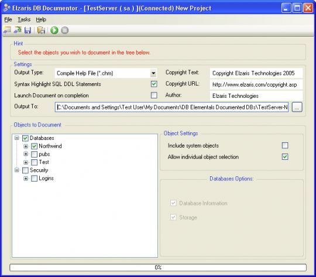Maximize the Elzaris DB Documentor window
The width and height of the screenshot is (316, 277).
pyautogui.click(x=297, y=8)
